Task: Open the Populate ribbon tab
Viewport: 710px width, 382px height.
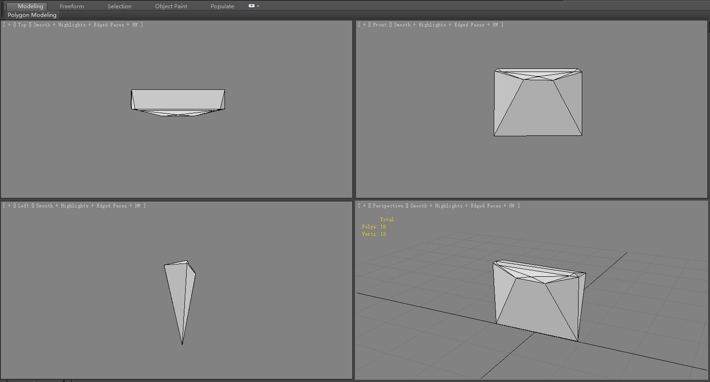Action: click(x=222, y=6)
